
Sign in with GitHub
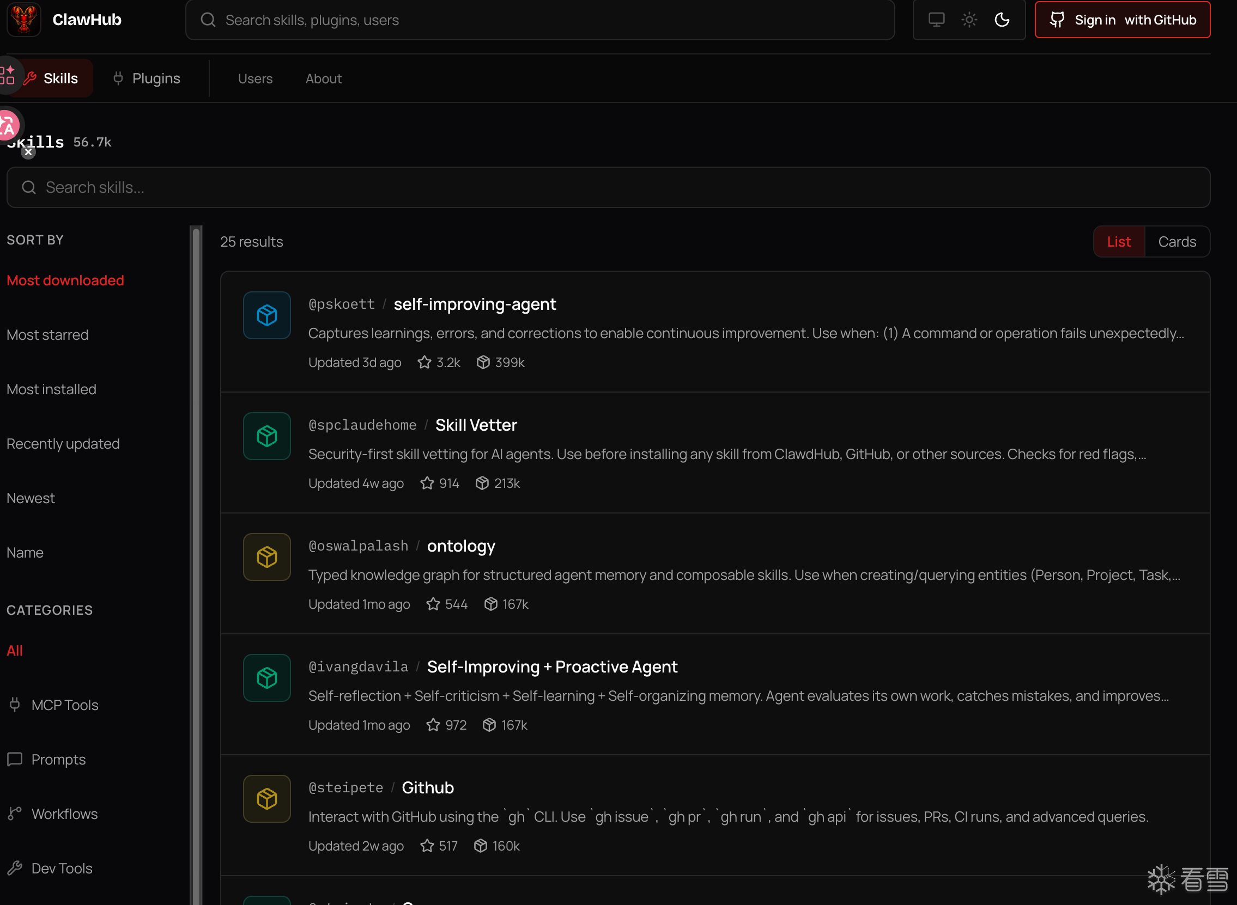1122,20
